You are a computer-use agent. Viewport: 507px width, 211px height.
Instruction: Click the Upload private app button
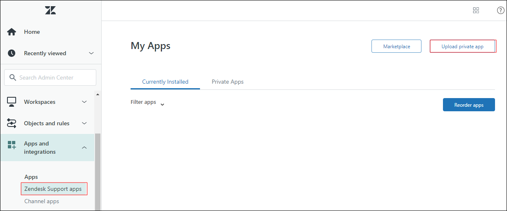click(x=462, y=47)
